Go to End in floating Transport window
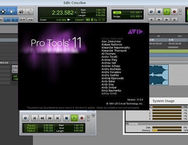The height and width of the screenshot is (145, 188). click(57, 118)
